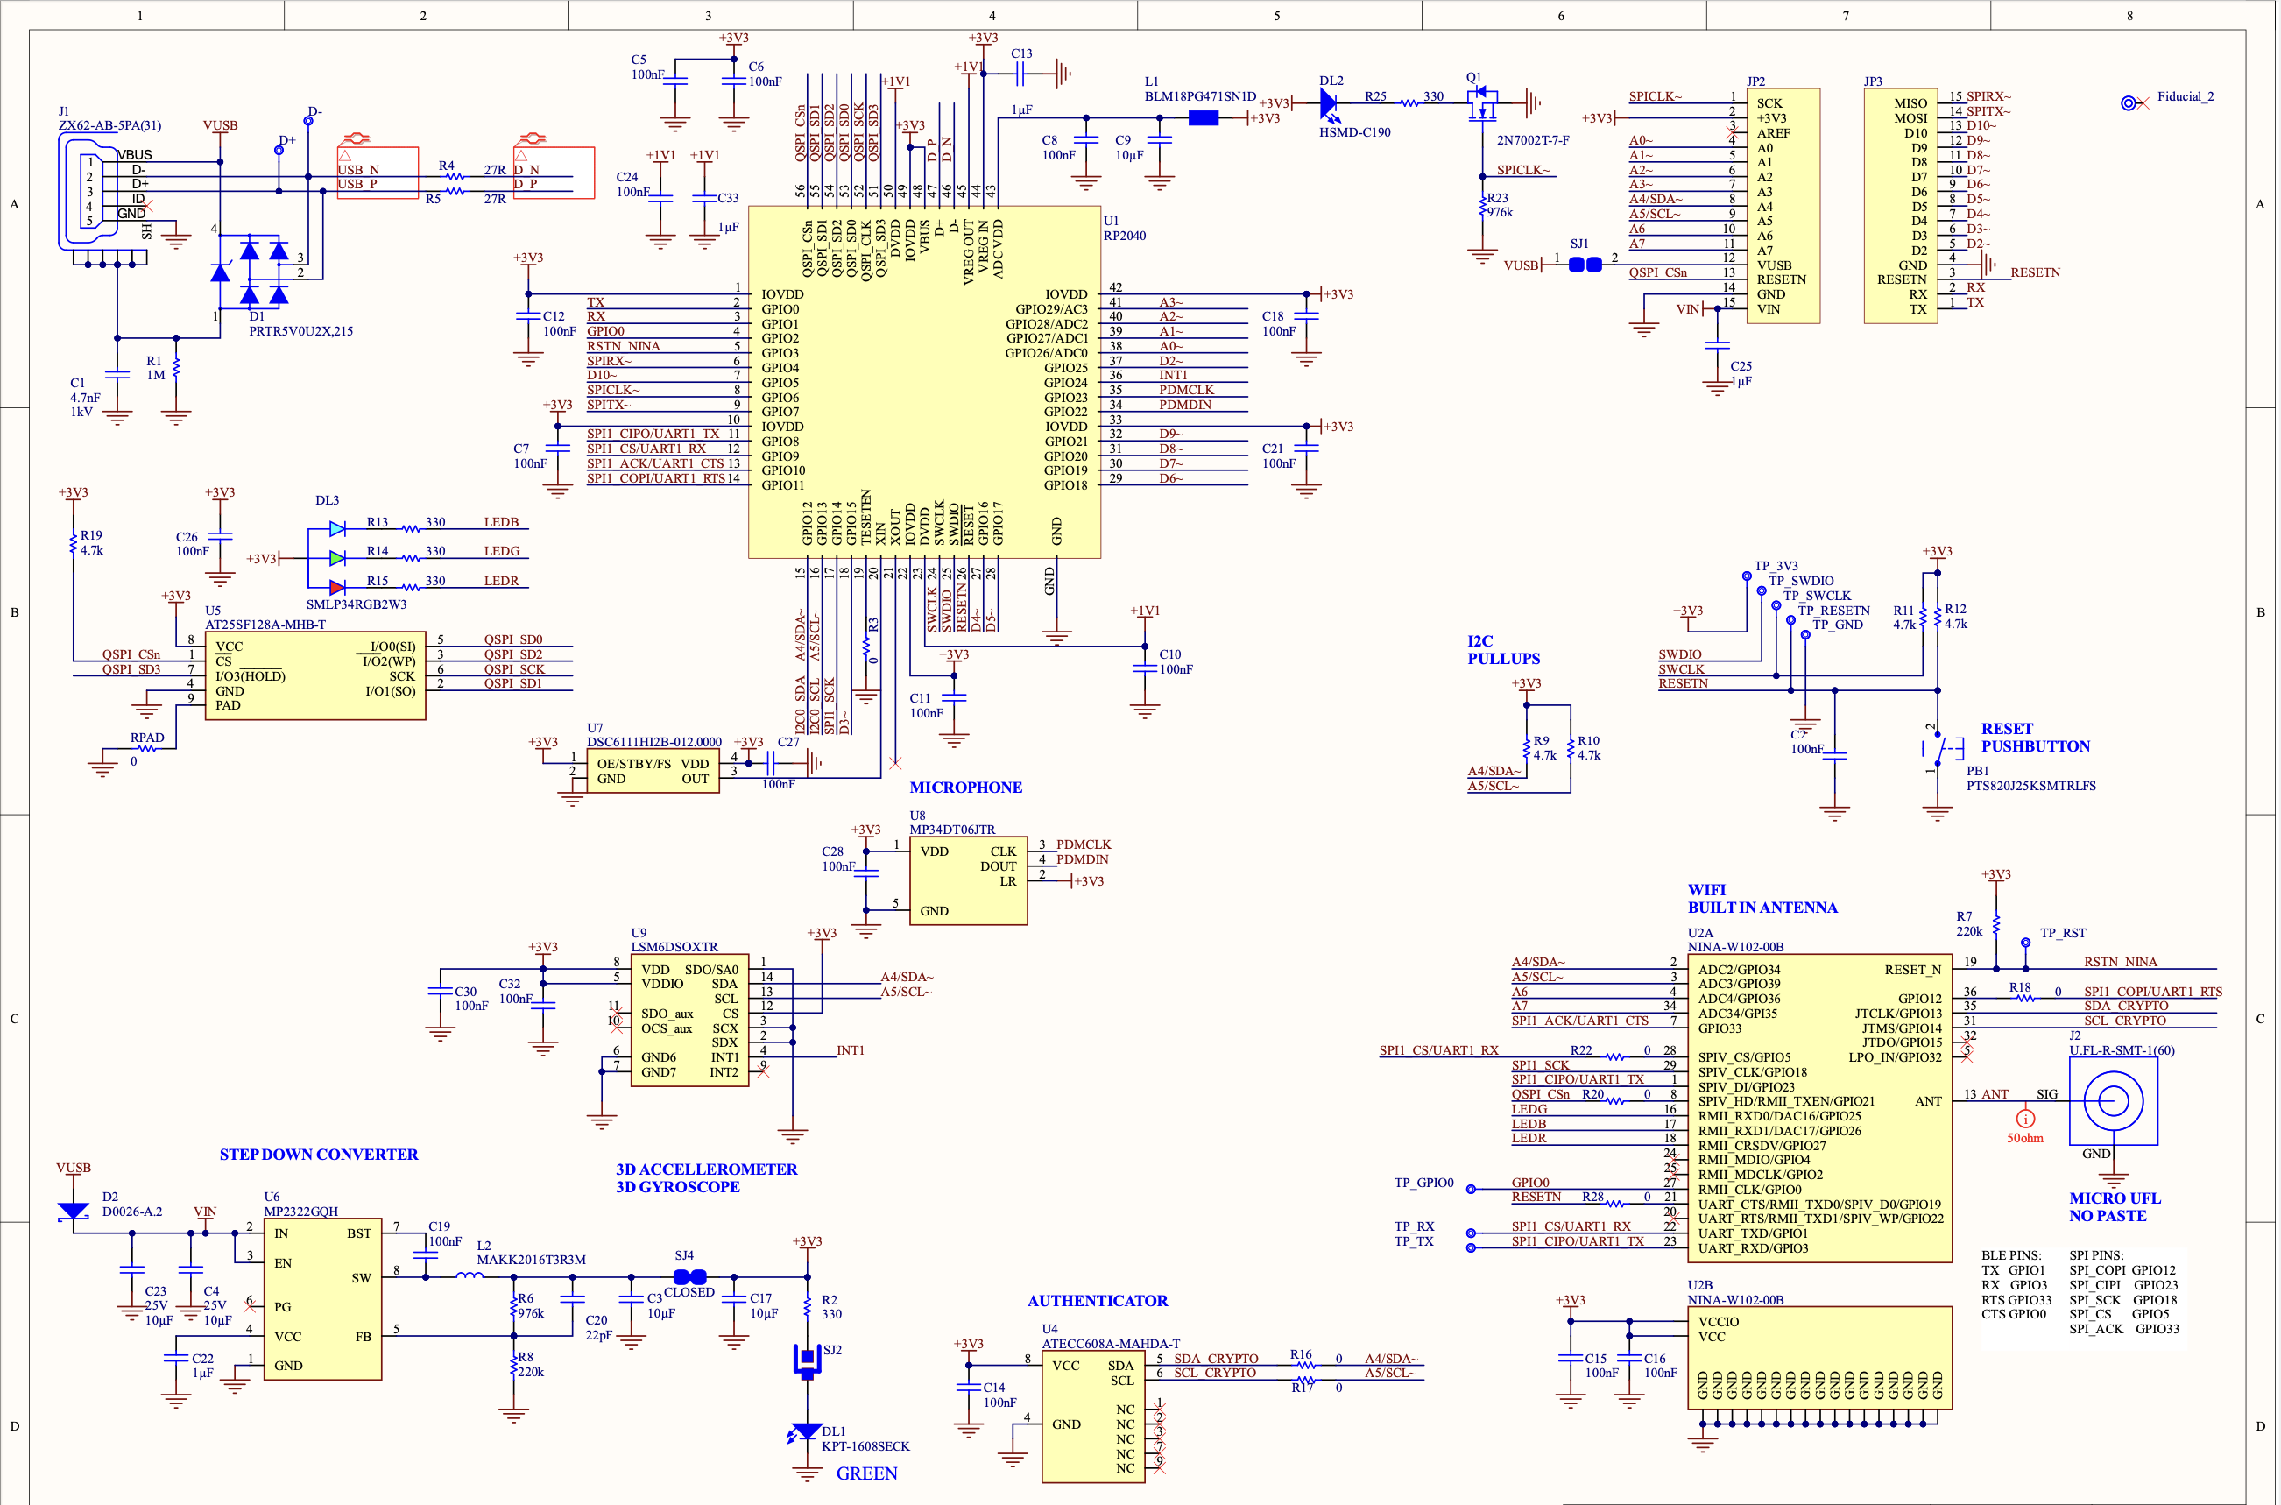Viewport: 2281px width, 1505px height.
Task: Click the PDMCLK net label at U8
Action: click(x=1084, y=846)
